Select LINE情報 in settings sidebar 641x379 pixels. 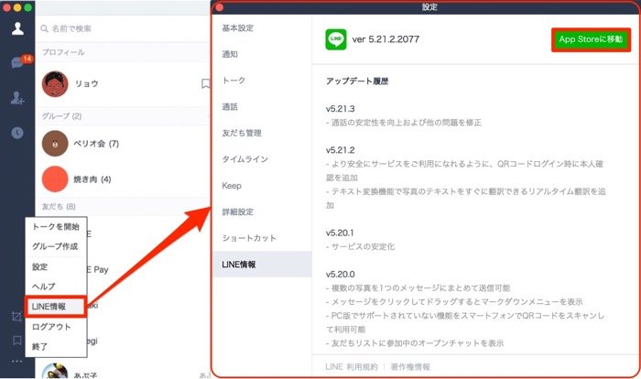tap(262, 265)
